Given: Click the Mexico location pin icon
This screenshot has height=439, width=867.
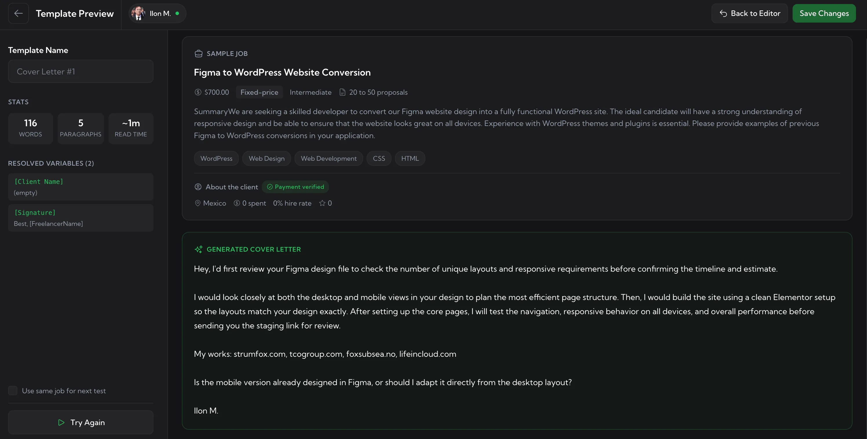Looking at the screenshot, I should click(x=197, y=203).
